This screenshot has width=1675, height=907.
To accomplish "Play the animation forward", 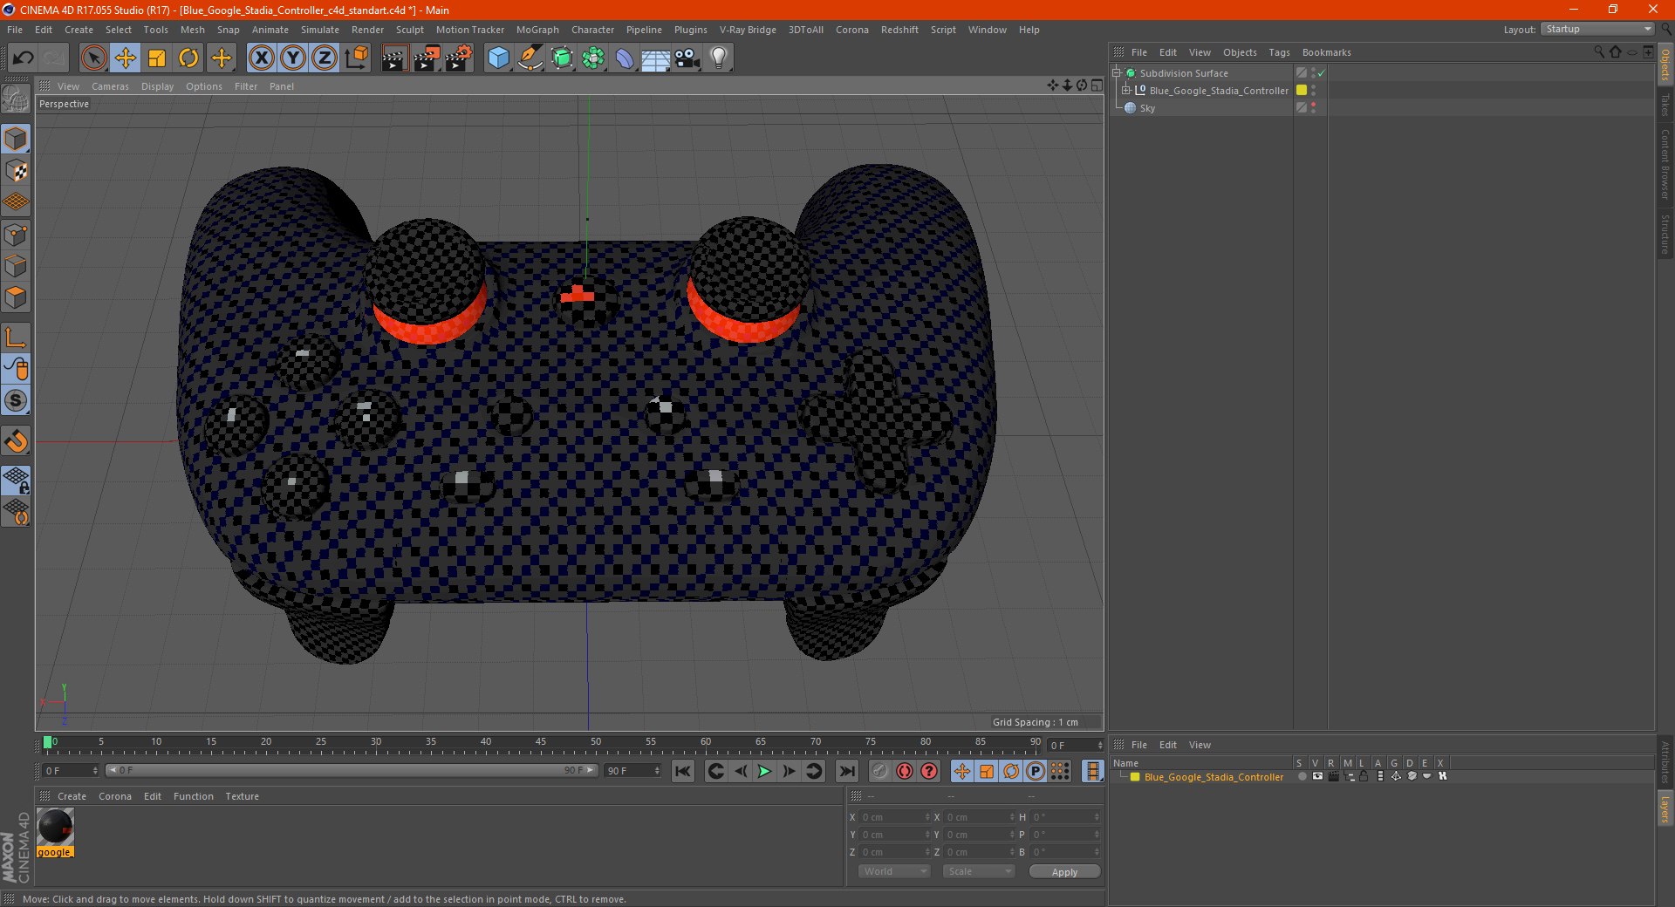I will (x=764, y=771).
